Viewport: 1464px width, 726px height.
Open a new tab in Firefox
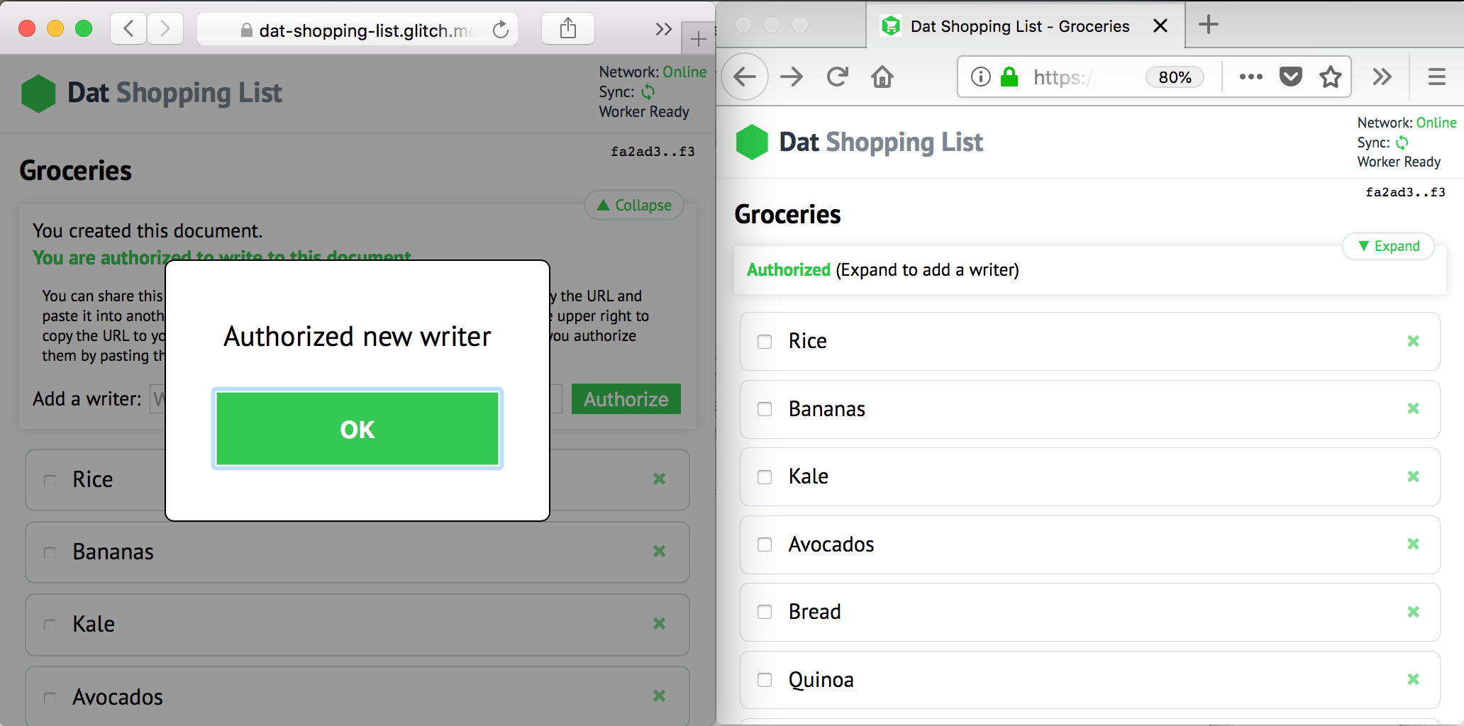[1209, 25]
